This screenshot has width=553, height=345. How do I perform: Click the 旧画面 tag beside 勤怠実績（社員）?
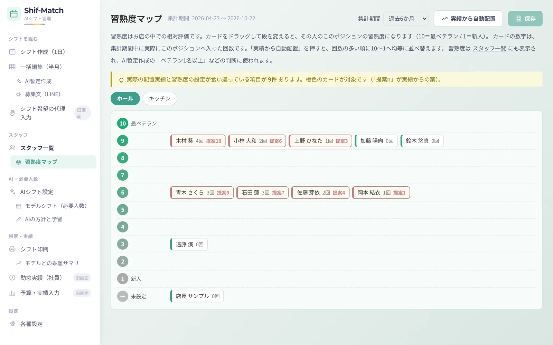pos(82,278)
